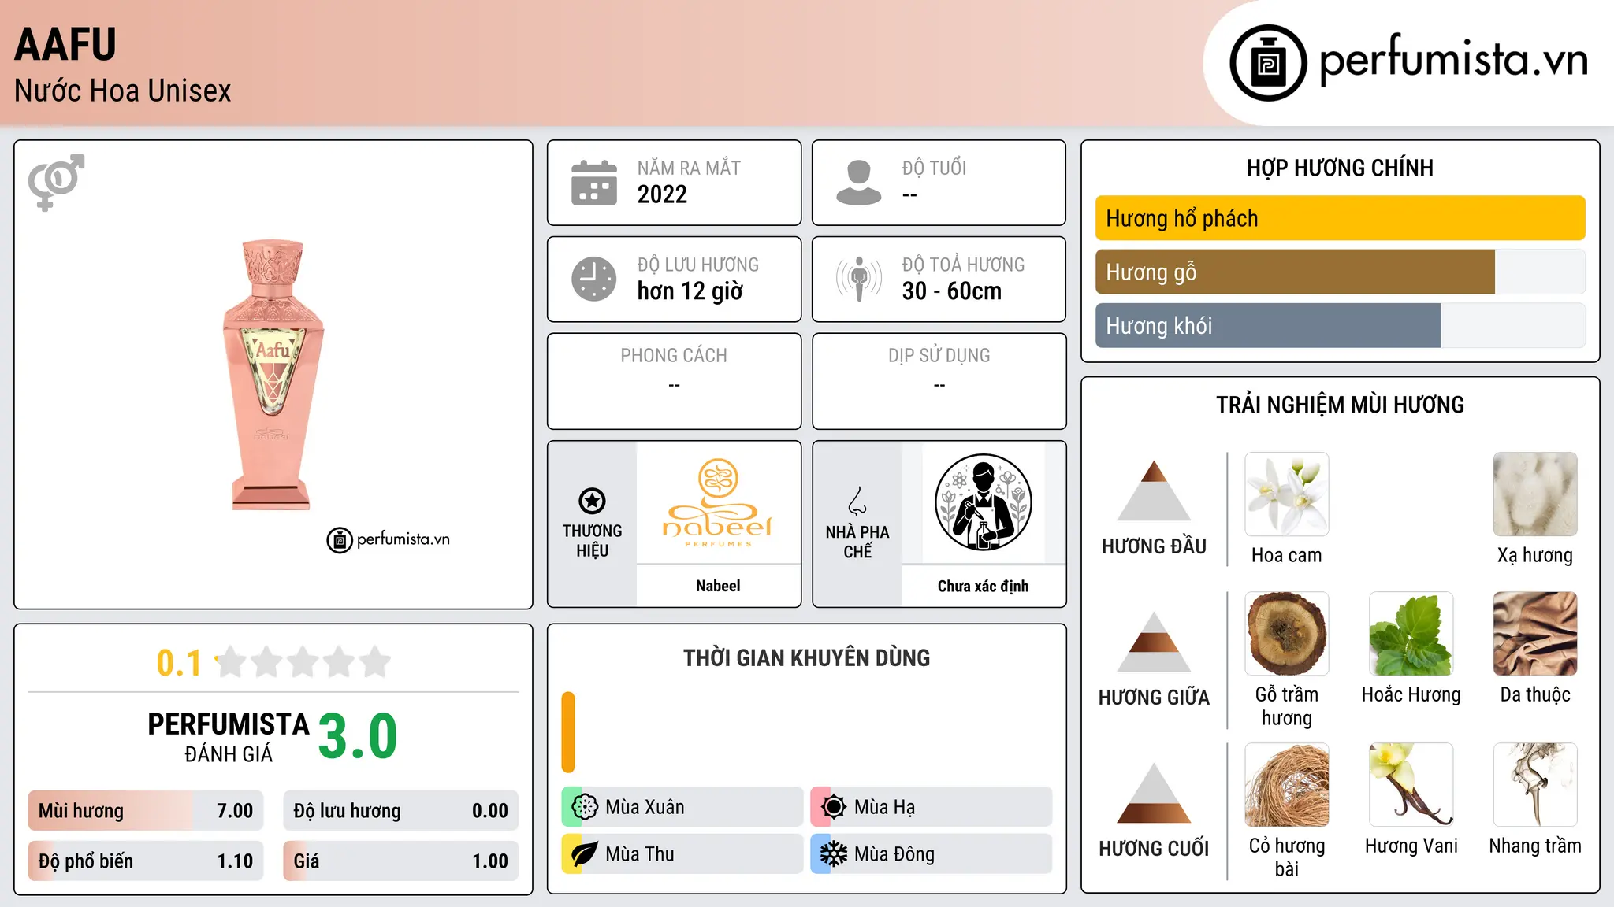Click the DỊP SỬ DỤNG occasion card
The width and height of the screenshot is (1614, 907).
939,381
